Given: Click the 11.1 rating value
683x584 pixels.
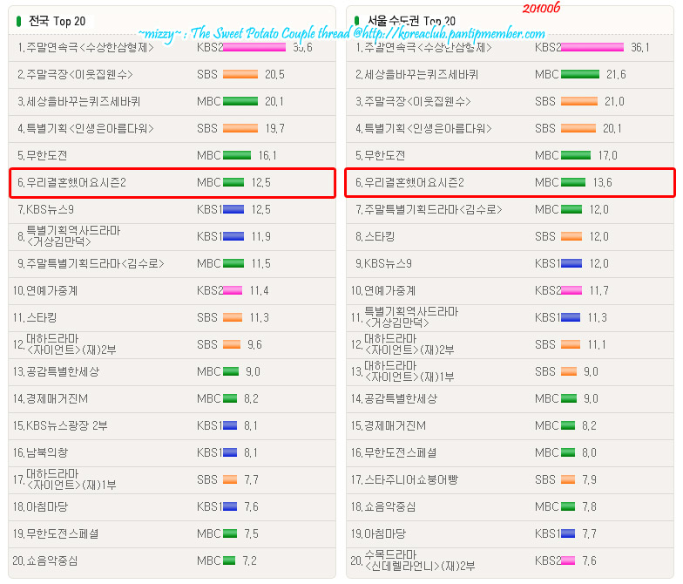Looking at the screenshot, I should pyautogui.click(x=597, y=345).
